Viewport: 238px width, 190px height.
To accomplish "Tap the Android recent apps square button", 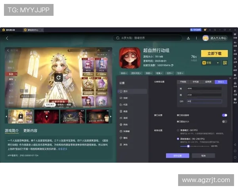I will pos(235,157).
